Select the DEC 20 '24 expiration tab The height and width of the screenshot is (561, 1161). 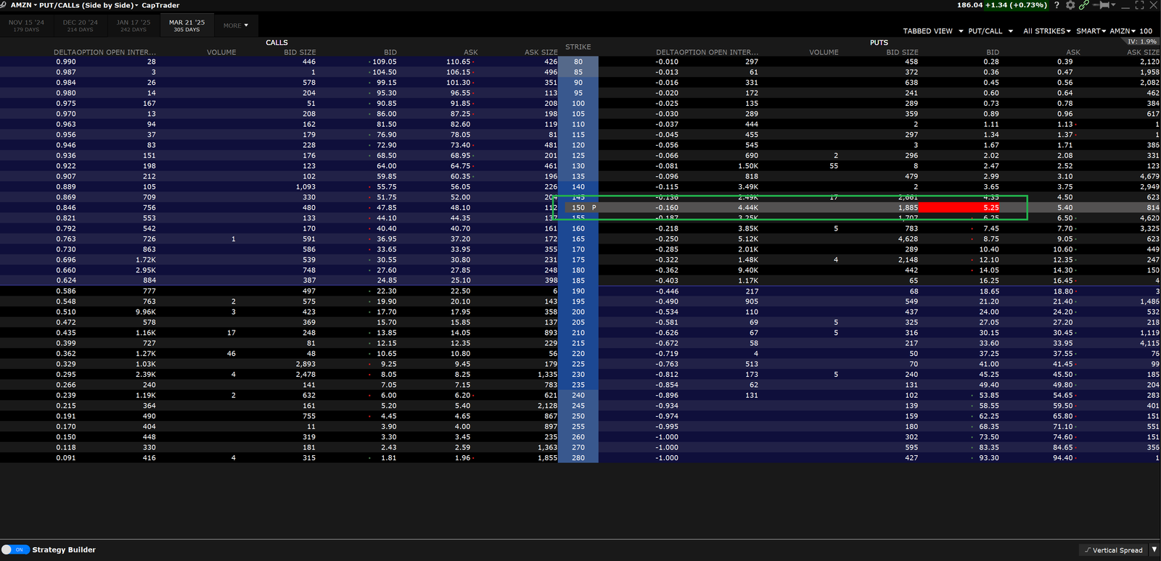click(80, 25)
